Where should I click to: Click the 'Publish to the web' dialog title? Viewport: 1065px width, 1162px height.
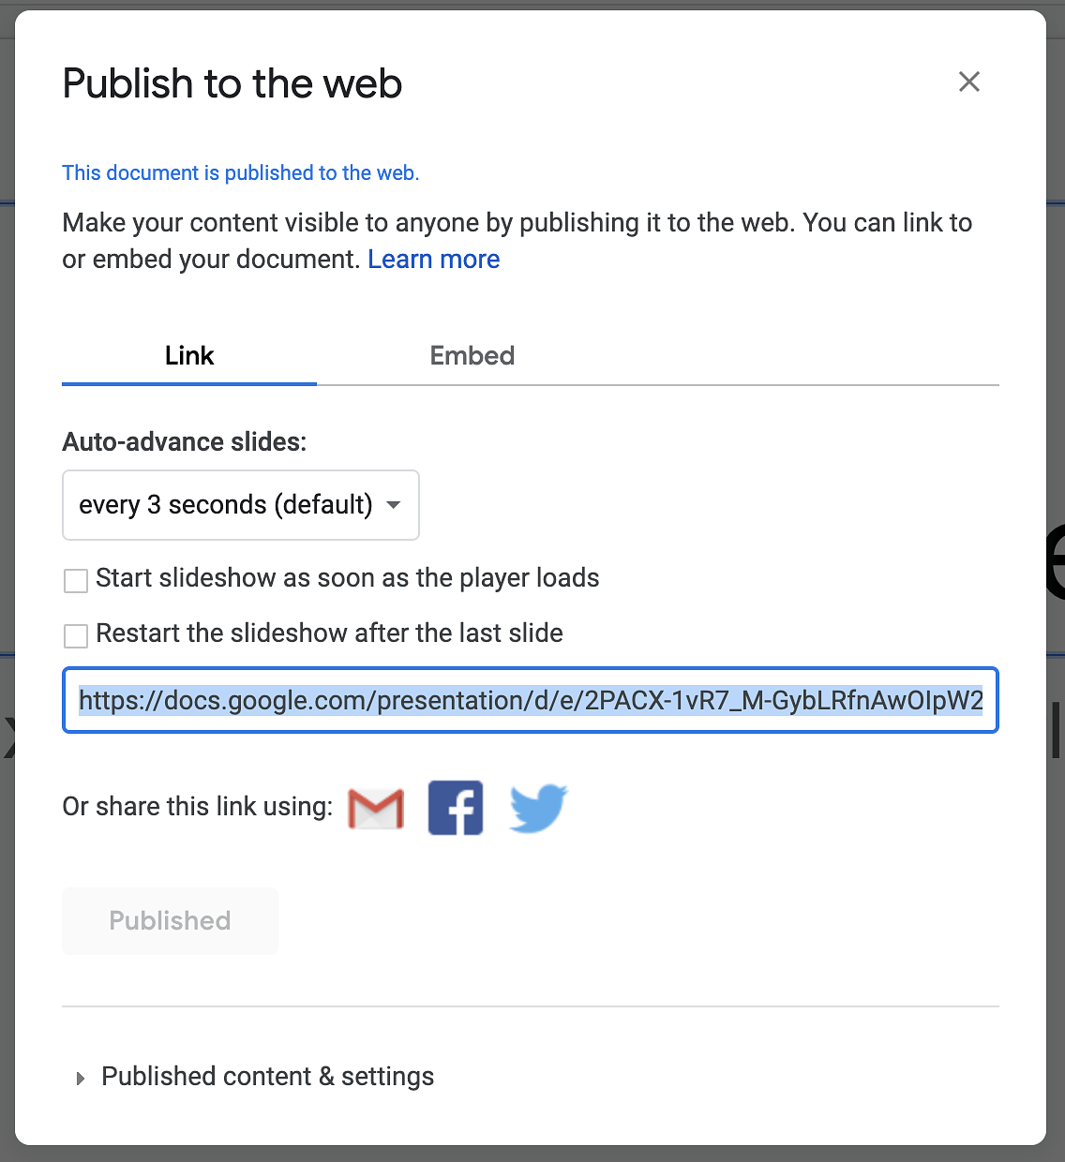[x=232, y=83]
